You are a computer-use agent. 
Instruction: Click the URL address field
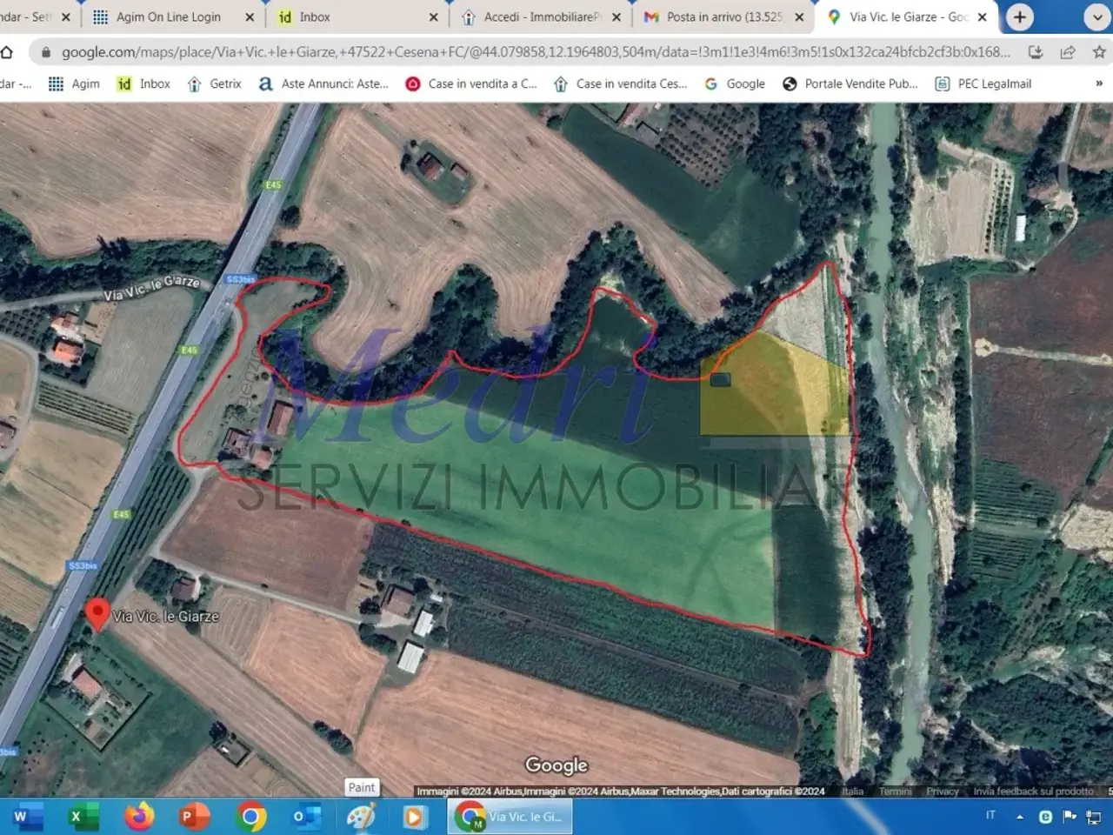[x=536, y=52]
